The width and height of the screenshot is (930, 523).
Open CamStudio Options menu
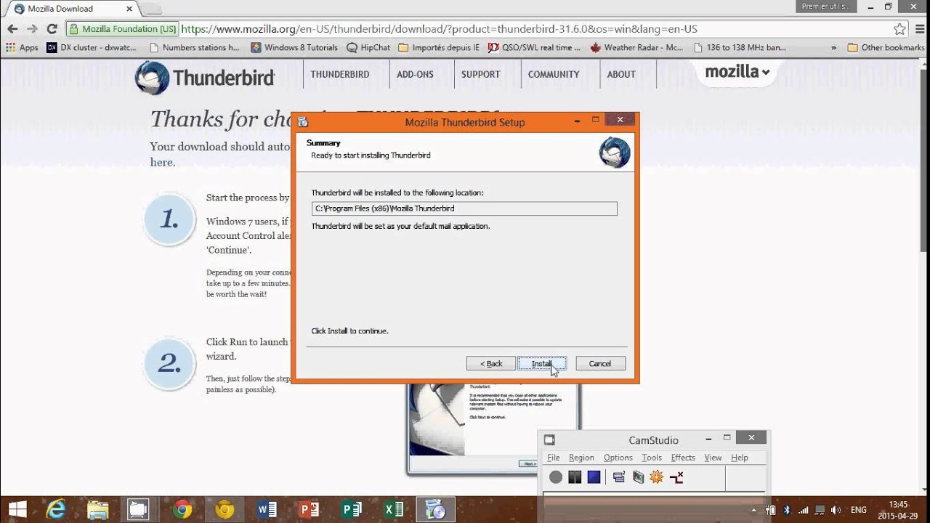point(618,458)
